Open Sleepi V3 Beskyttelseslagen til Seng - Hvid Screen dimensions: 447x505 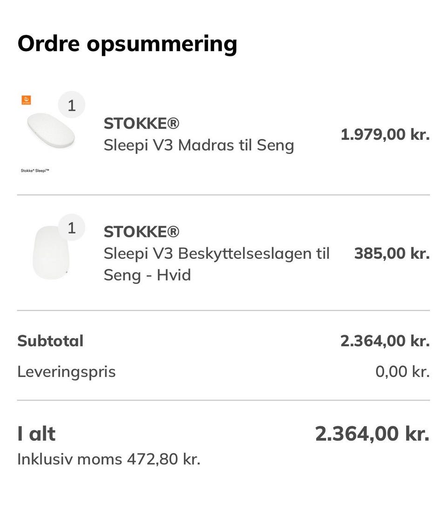(x=217, y=264)
